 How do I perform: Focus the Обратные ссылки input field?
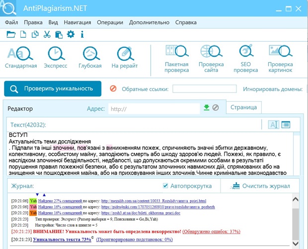click(x=204, y=89)
